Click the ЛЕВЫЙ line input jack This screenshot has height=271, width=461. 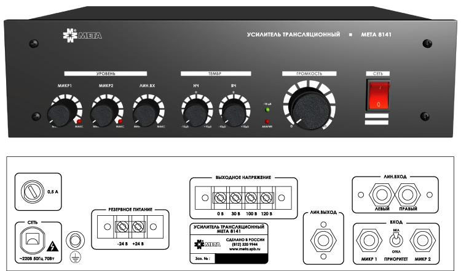click(382, 195)
